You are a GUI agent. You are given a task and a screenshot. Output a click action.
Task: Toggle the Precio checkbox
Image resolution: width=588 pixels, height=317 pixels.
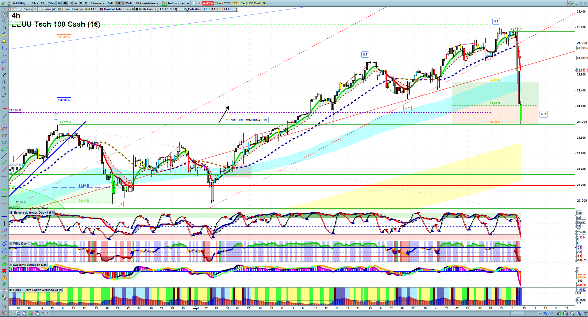pos(20,9)
